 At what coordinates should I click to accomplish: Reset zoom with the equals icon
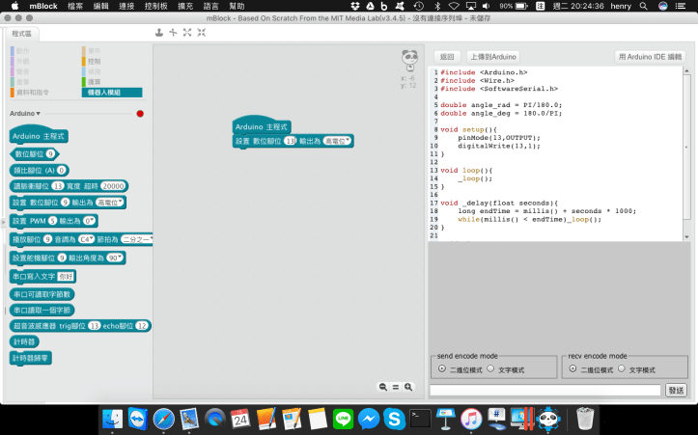tap(396, 387)
